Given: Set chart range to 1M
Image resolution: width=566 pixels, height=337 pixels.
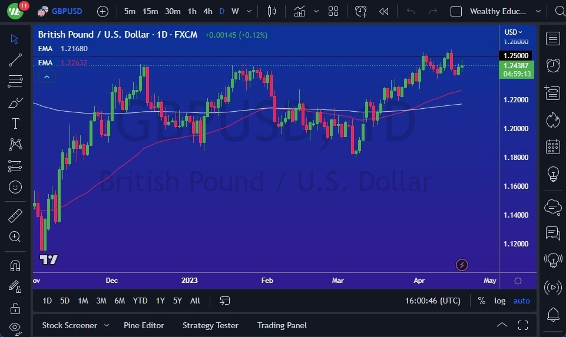Looking at the screenshot, I should coord(83,301).
